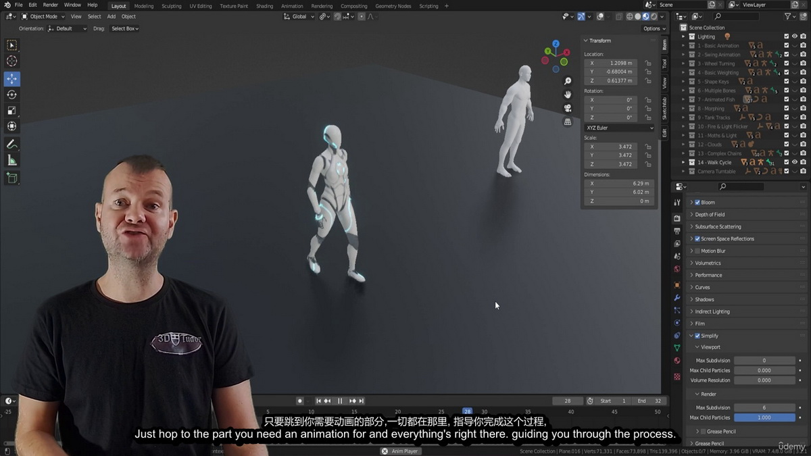Open View Layer properties tab icon
The width and height of the screenshot is (811, 456).
pos(677,244)
